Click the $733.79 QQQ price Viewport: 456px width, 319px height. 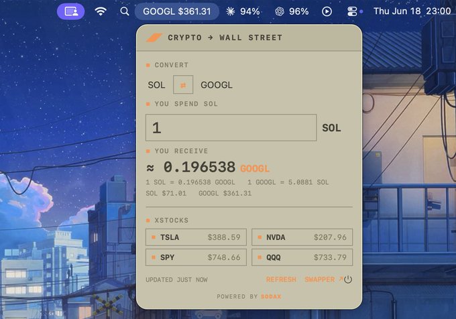[330, 257]
